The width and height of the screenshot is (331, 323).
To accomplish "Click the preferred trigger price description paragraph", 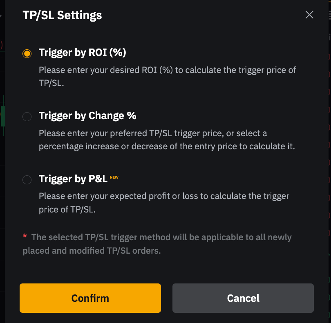I will 167,139.
